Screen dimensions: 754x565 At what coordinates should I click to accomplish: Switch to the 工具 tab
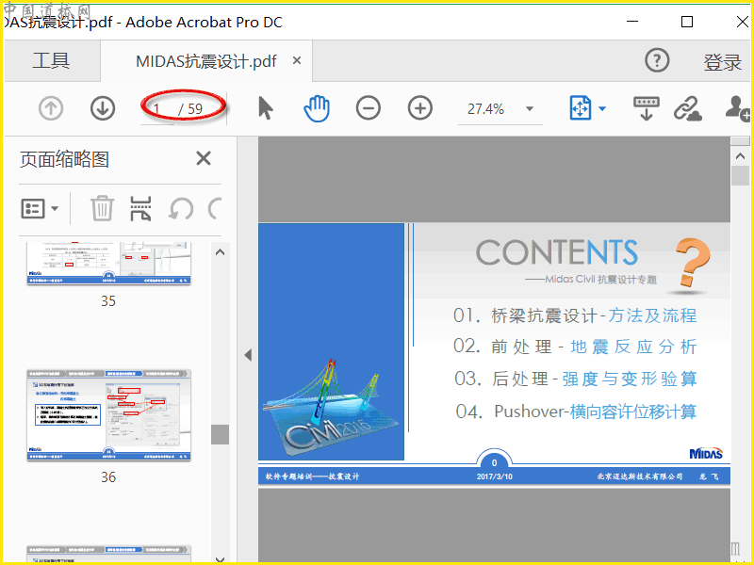point(52,61)
